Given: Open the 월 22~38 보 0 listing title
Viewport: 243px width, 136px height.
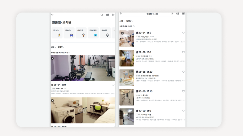Looking at the screenshot, I should click(143, 52).
